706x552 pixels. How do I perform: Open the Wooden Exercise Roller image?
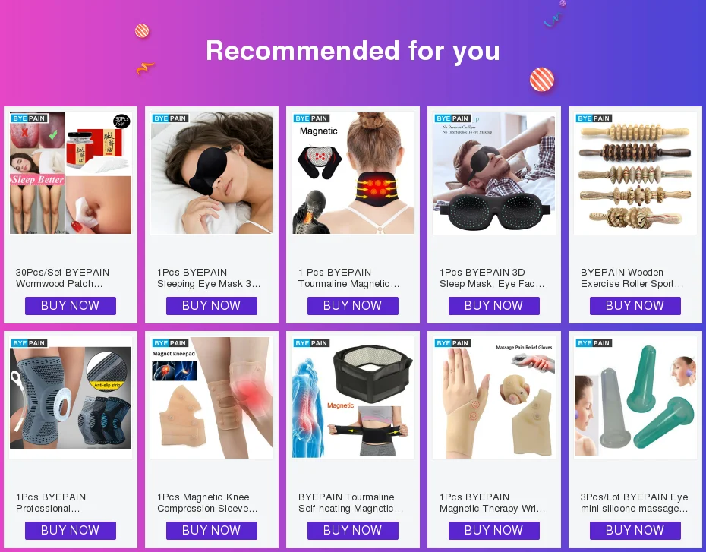click(x=635, y=173)
